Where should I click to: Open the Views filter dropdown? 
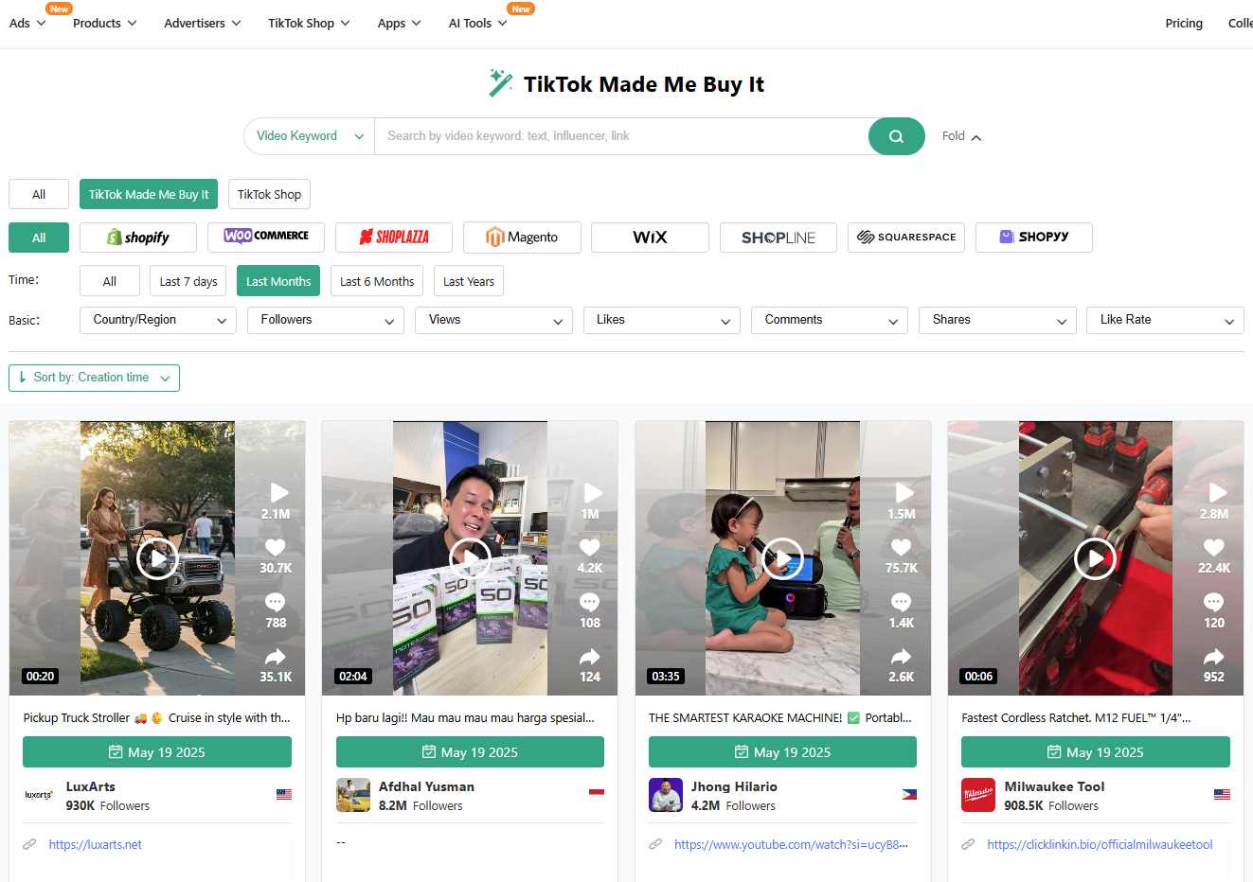tap(493, 320)
